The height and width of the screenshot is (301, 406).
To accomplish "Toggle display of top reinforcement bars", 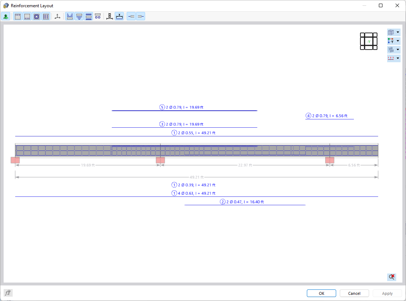I will (x=17, y=16).
